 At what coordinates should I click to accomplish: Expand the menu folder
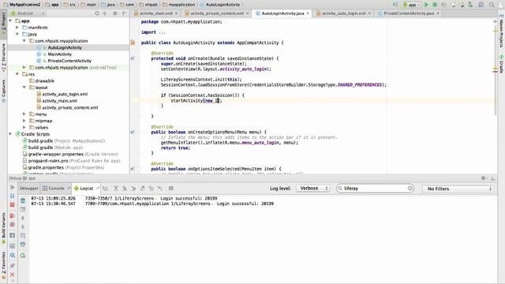[x=24, y=114]
